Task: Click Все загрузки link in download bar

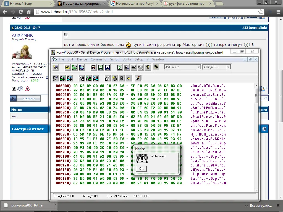Action: point(261,205)
